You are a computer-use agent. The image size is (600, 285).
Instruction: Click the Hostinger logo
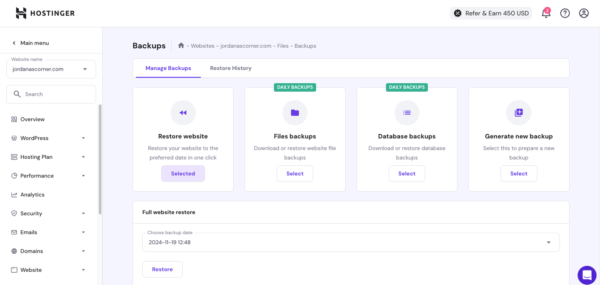[44, 13]
